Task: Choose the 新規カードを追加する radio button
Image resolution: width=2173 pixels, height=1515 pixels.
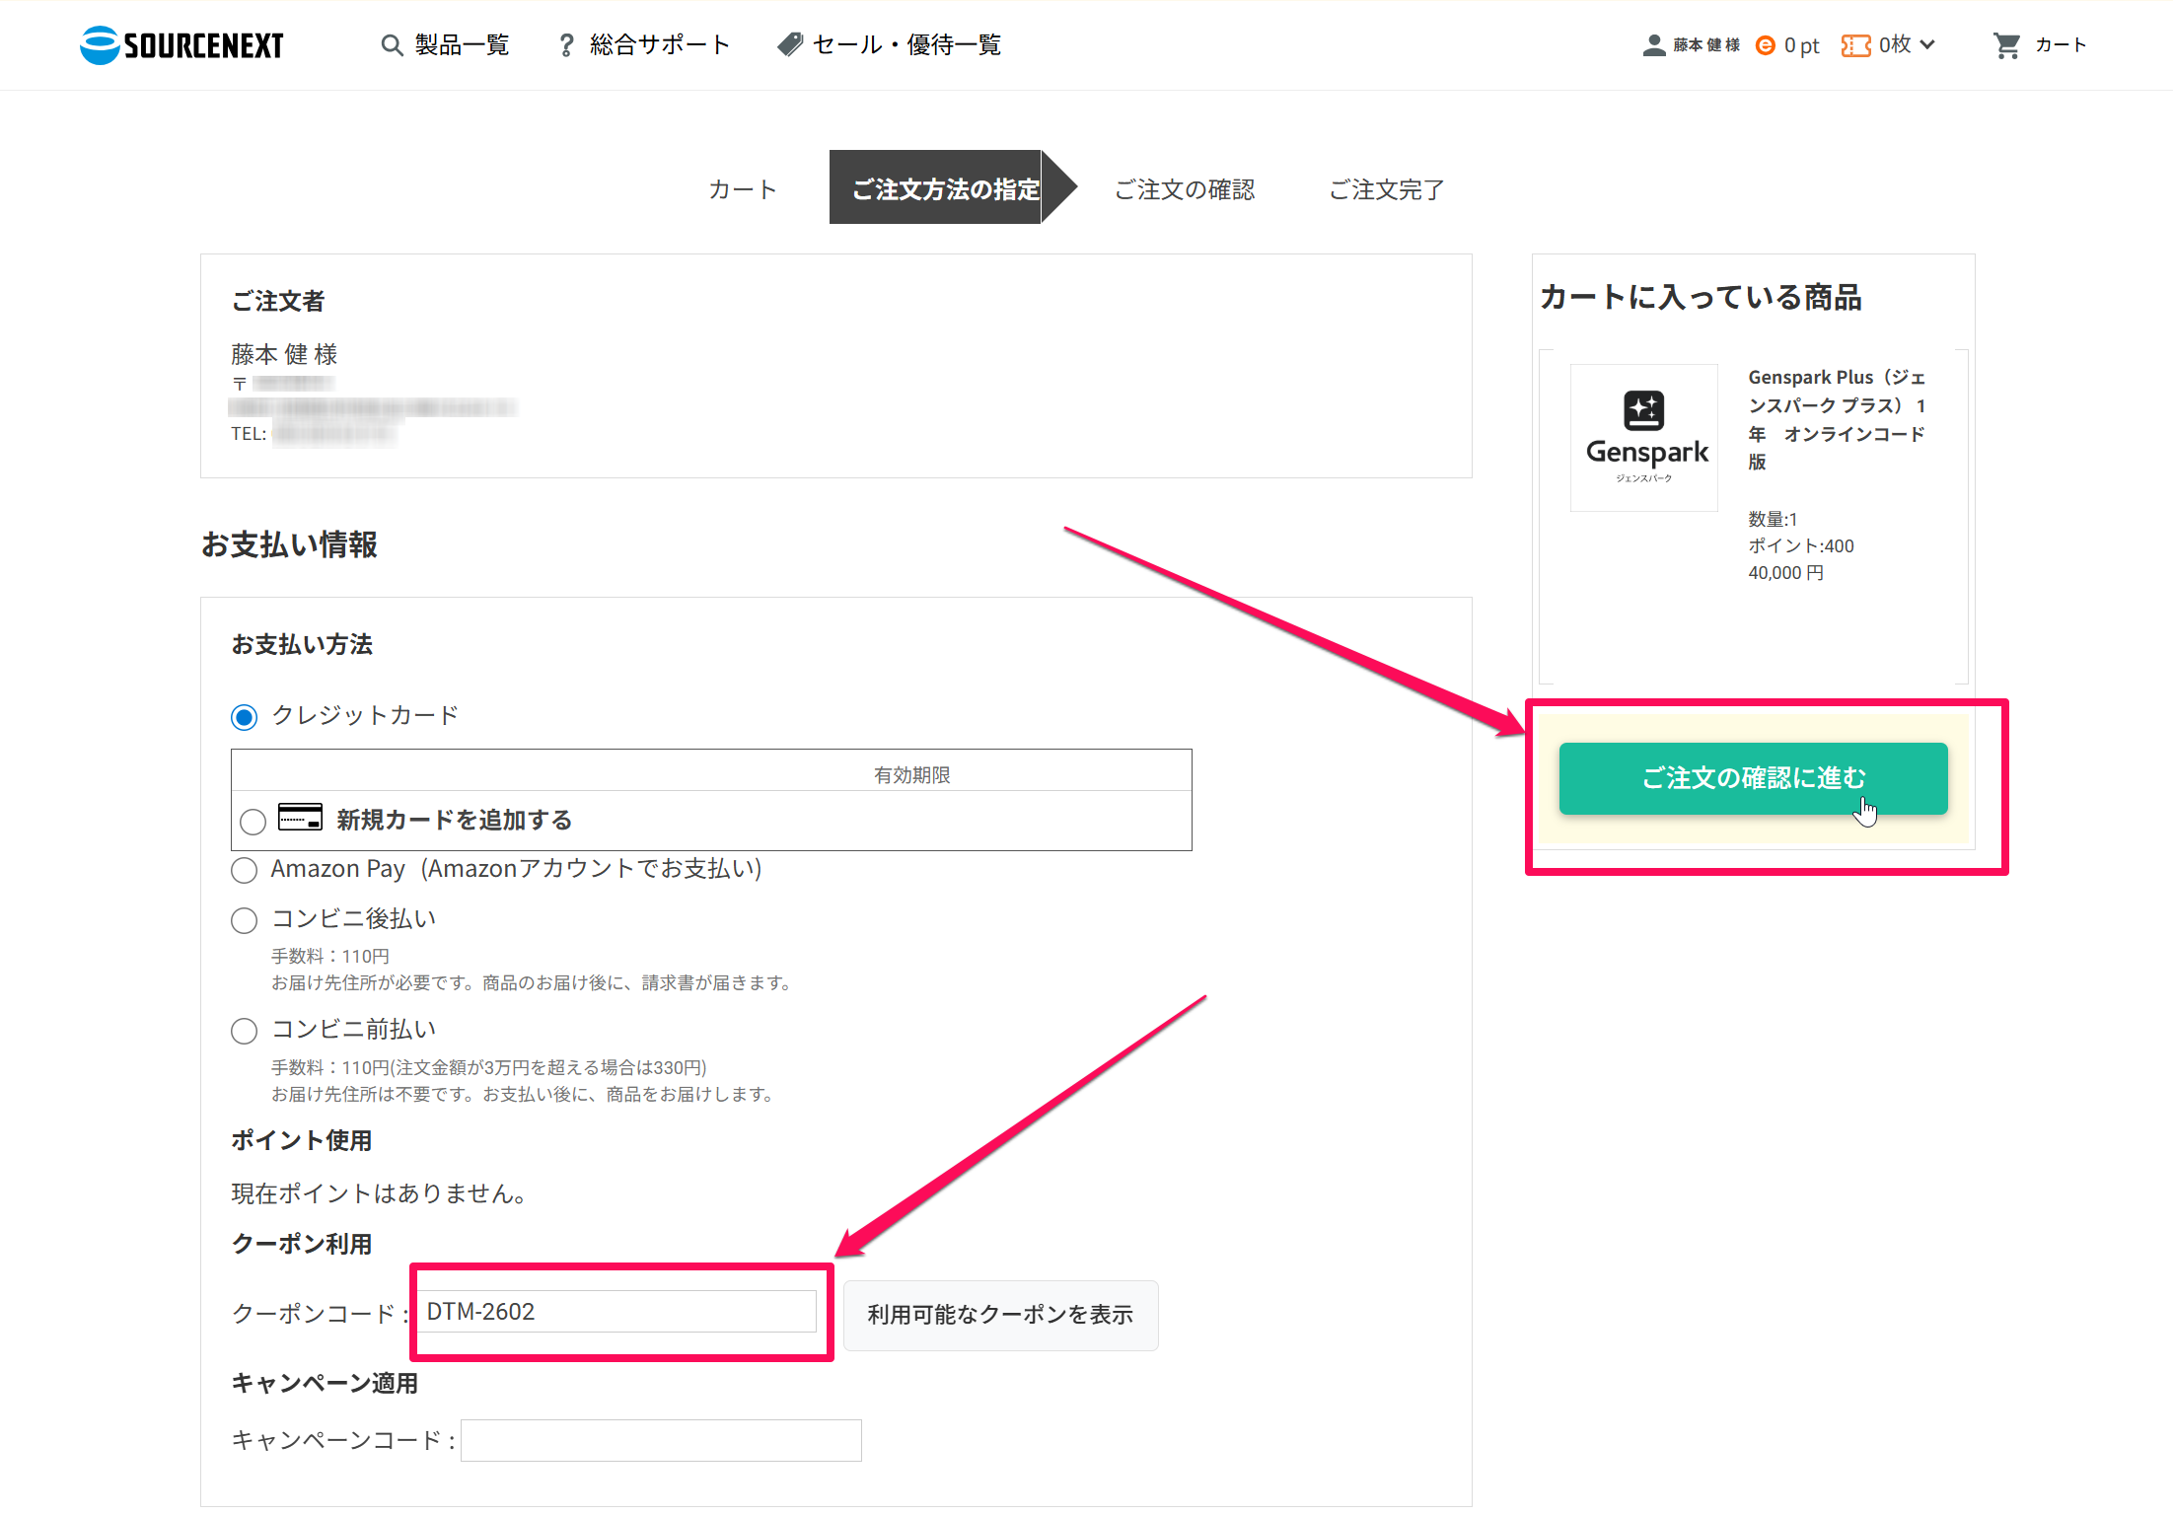Action: [254, 821]
